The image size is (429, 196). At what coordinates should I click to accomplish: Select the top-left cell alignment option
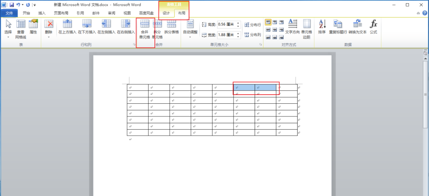(x=268, y=22)
